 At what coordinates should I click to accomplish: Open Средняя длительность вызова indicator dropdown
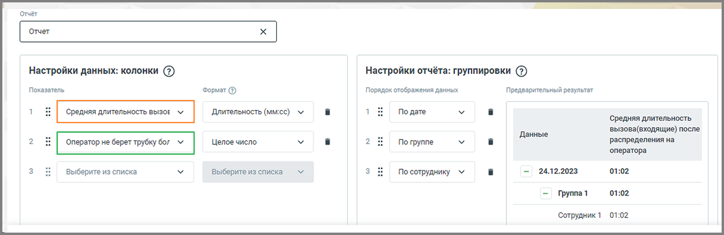pos(126,112)
